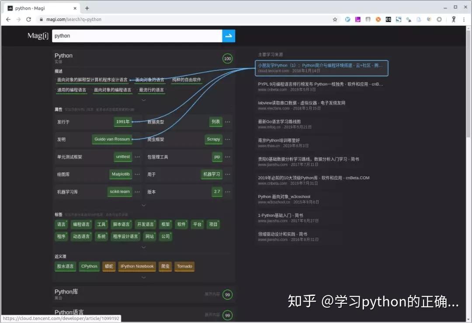Click the 99 badge for Python语言
The width and height of the screenshot is (472, 323).
(x=228, y=315)
